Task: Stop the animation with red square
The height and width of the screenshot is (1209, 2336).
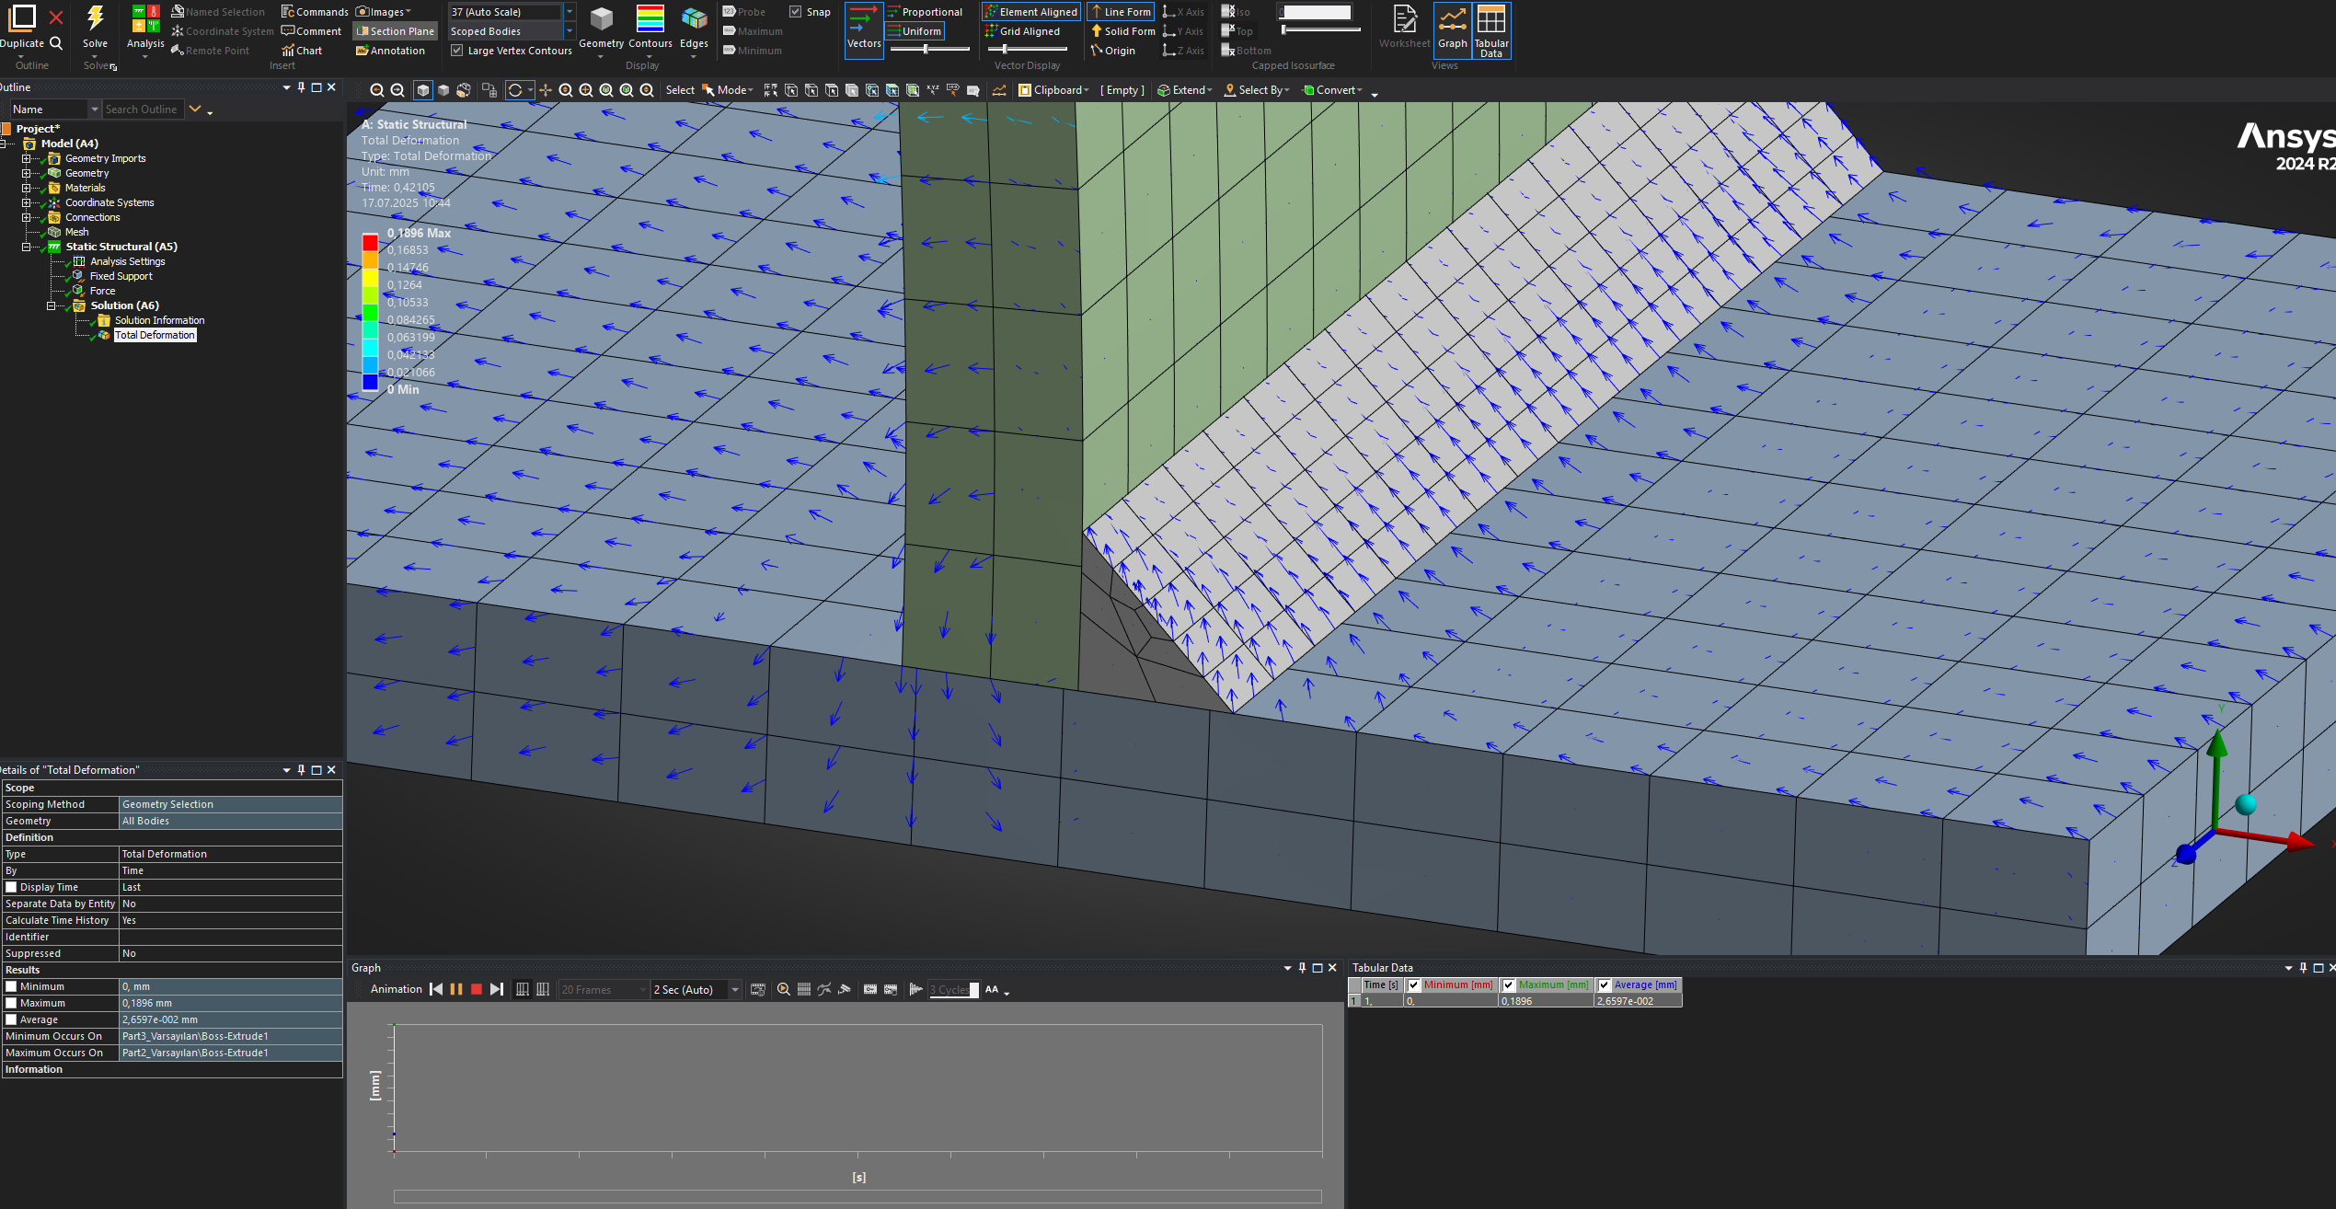Action: coord(477,989)
